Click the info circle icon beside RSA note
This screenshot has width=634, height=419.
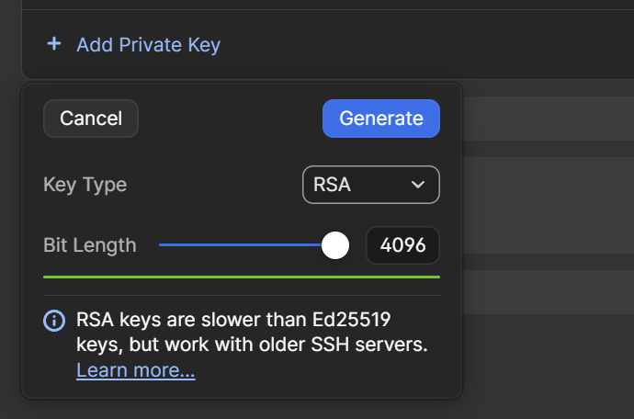pyautogui.click(x=55, y=321)
